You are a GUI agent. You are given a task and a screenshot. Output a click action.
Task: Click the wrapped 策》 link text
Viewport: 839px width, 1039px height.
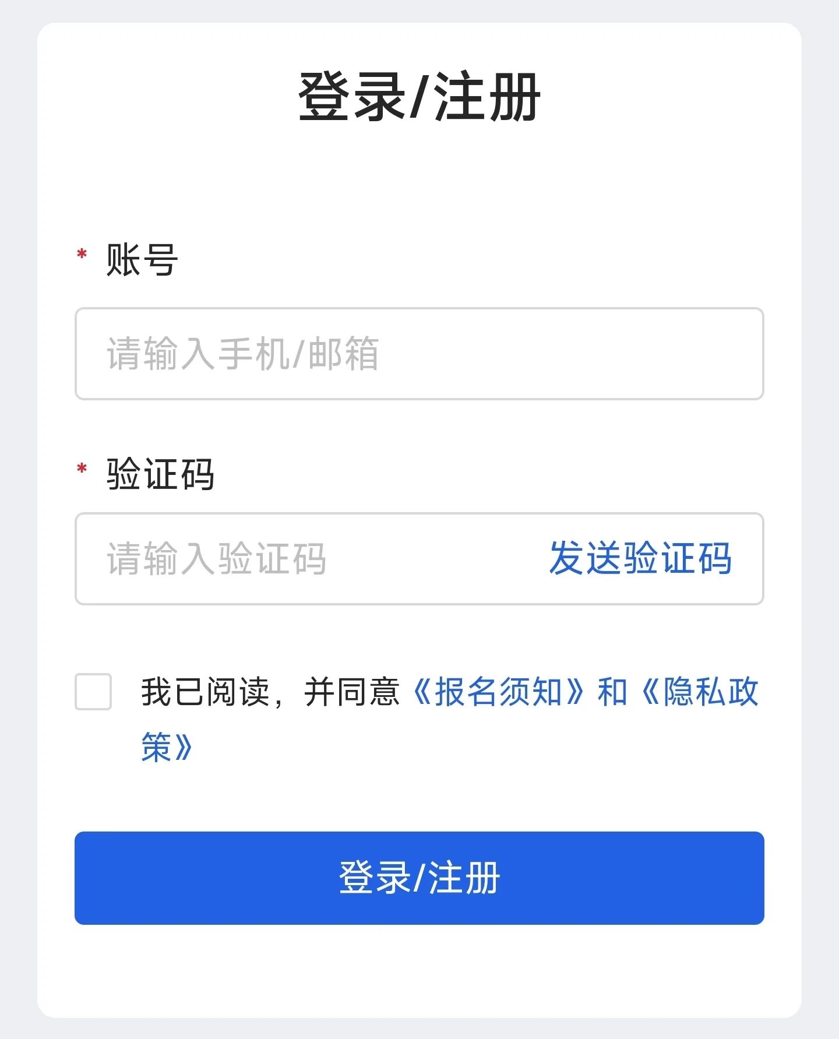[165, 746]
